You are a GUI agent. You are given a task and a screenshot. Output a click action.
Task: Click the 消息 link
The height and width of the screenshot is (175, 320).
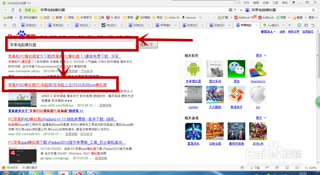[282, 32]
